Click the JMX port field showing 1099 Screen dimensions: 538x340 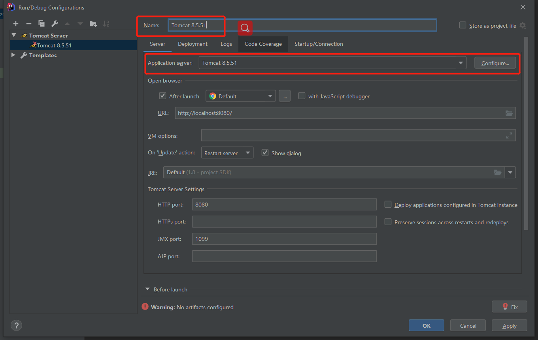[284, 239]
